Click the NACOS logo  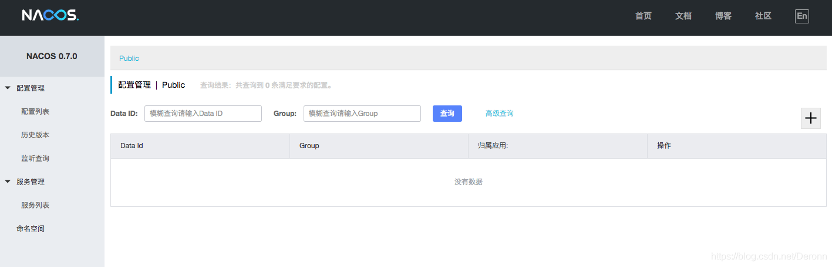(x=50, y=16)
